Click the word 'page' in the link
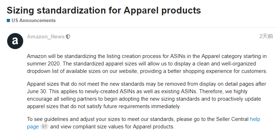Screen dimensions: 280x138 click(33, 127)
